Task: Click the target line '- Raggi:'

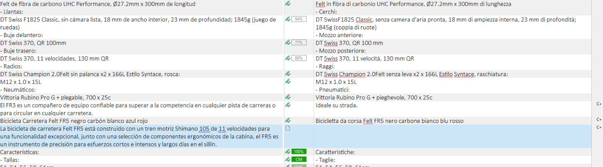Action: click(x=326, y=66)
